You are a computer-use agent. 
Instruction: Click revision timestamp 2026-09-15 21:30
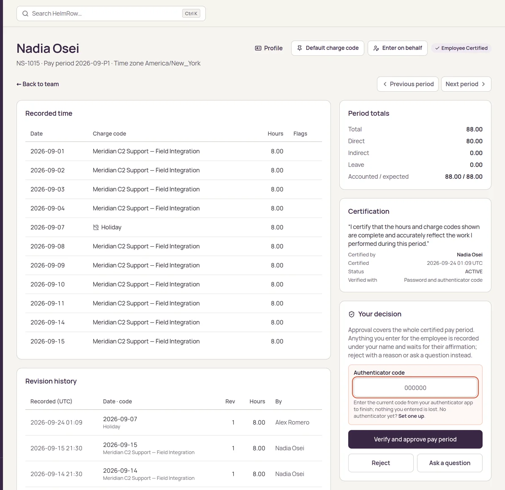click(x=56, y=448)
